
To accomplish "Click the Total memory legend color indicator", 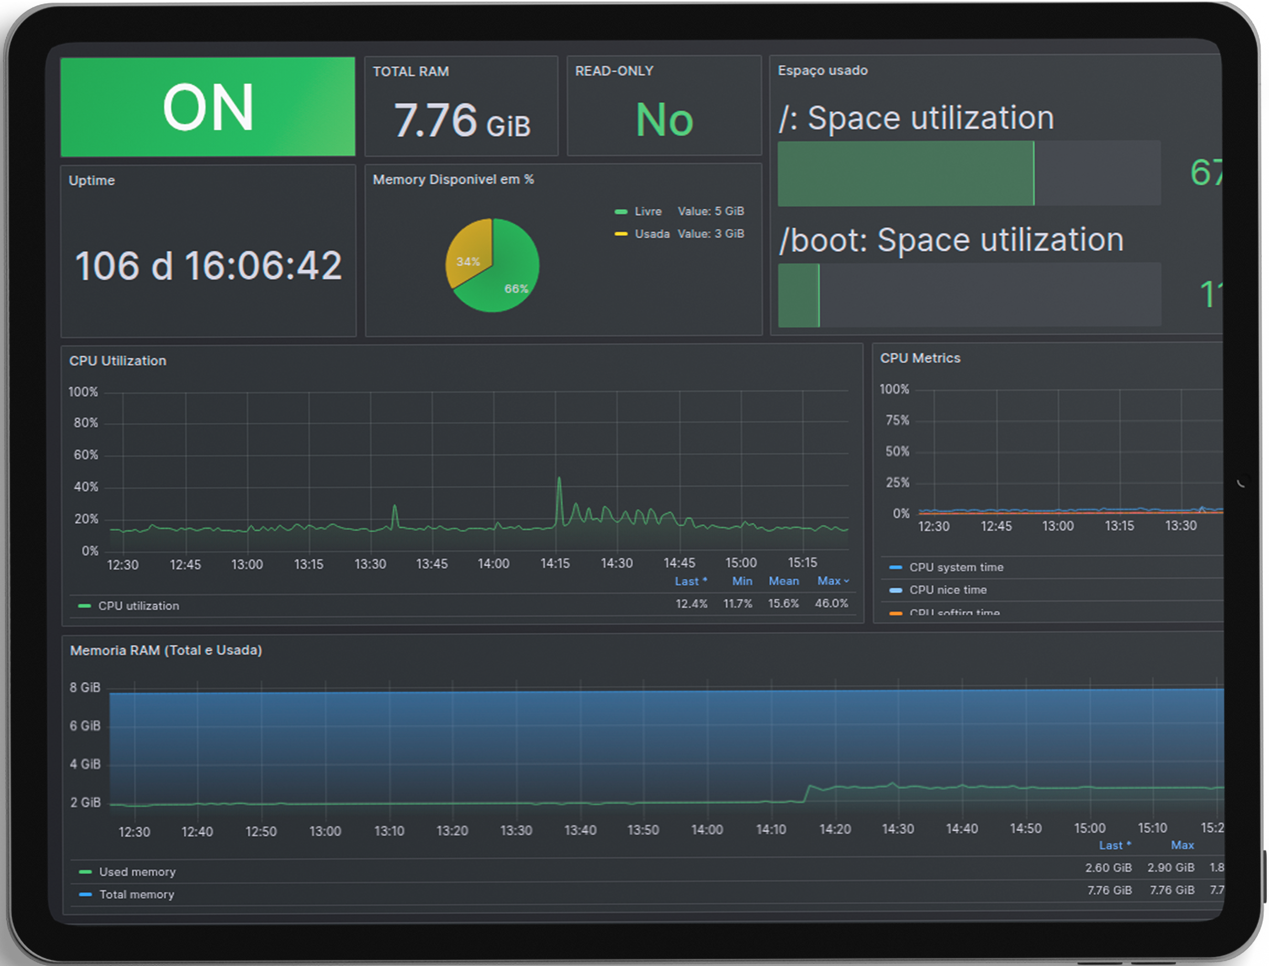I will (85, 894).
